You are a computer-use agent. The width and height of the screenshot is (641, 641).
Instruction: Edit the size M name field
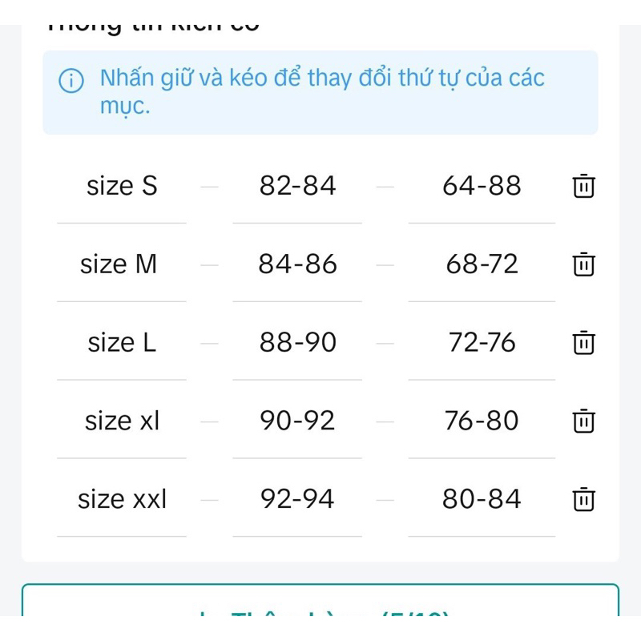[x=122, y=264]
